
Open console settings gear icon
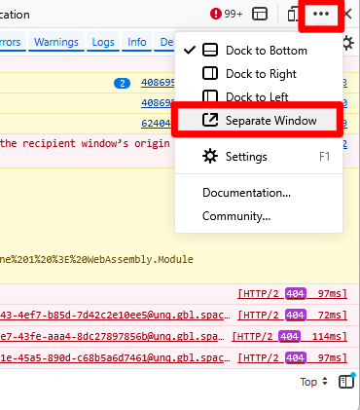(348, 43)
